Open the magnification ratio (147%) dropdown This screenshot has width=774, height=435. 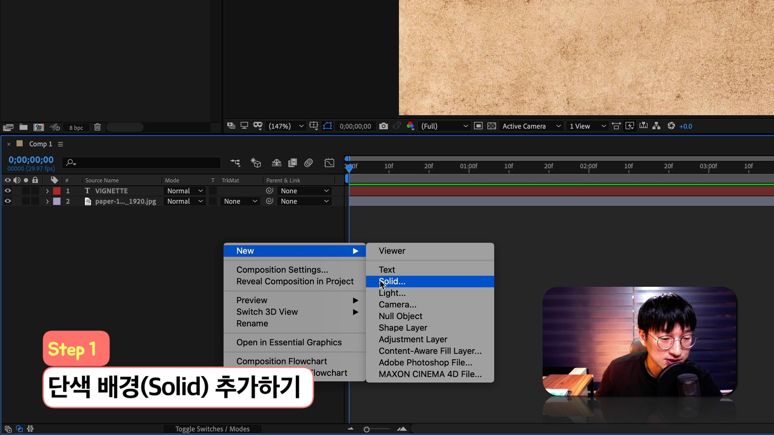(286, 126)
